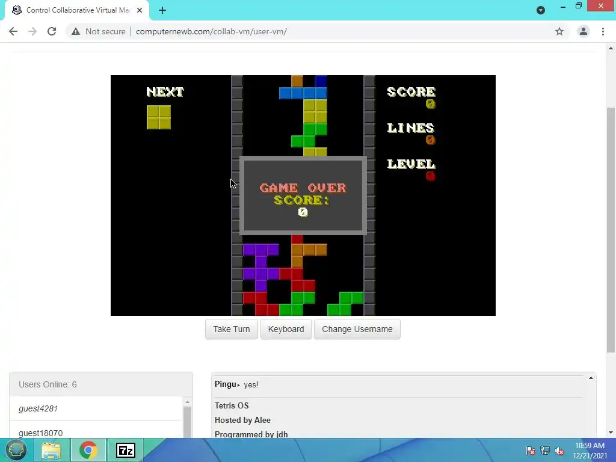Click the page scrollbar down arrow
This screenshot has width=616, height=462.
611,433
